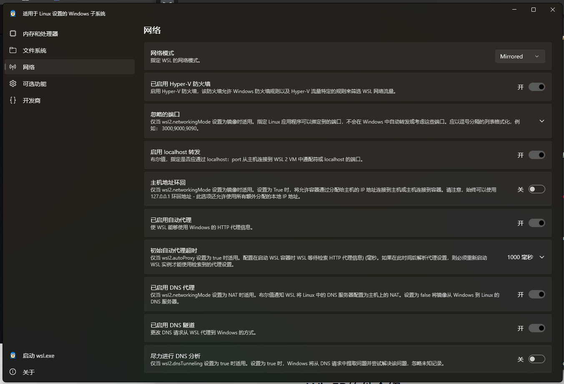Disable the 启用 localhost 转发 toggle
The height and width of the screenshot is (384, 564).
537,155
